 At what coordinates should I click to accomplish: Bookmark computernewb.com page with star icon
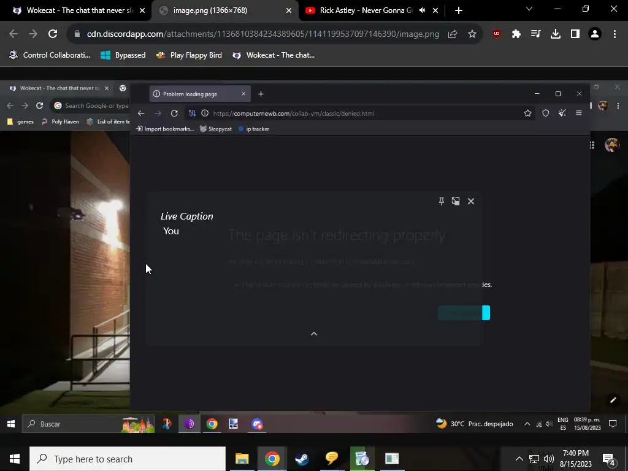tap(528, 113)
